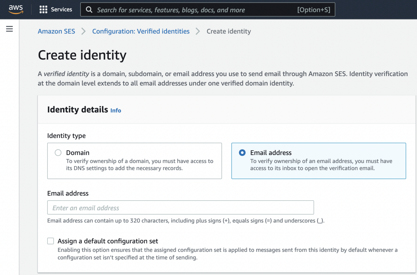This screenshot has height=275, width=417.
Task: Click the search magnifier icon
Action: [89, 10]
